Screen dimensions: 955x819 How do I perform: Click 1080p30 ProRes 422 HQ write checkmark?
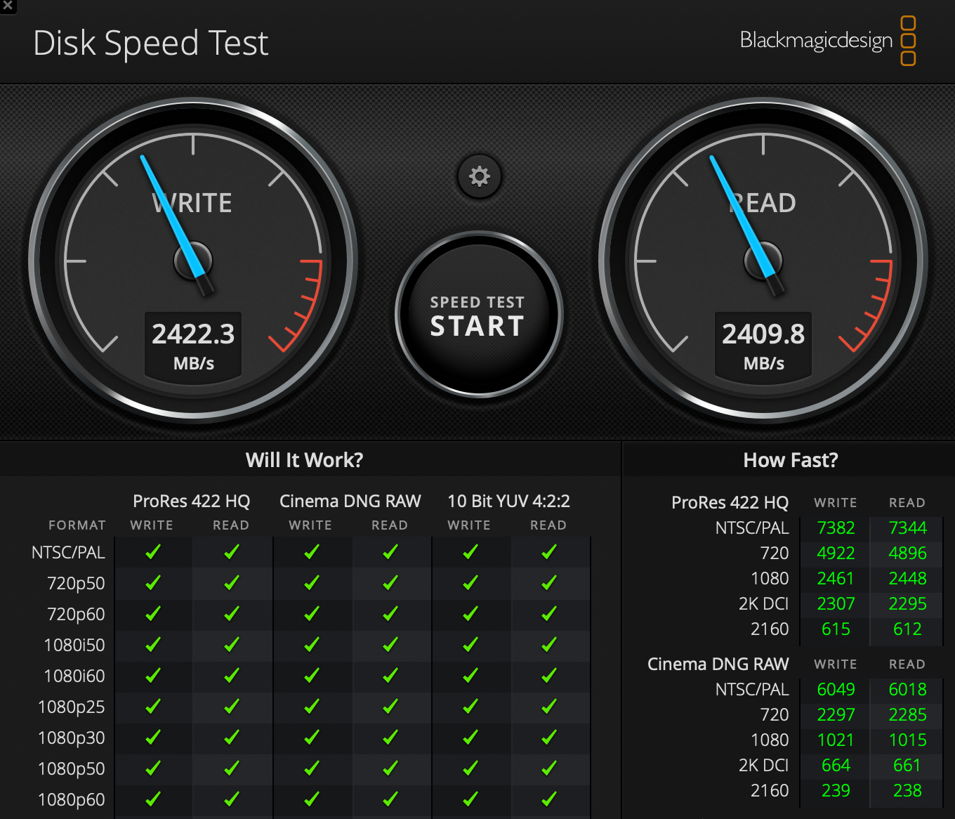152,738
